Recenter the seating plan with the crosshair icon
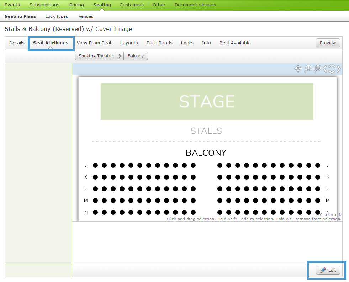The height and width of the screenshot is (282, 349). point(298,69)
